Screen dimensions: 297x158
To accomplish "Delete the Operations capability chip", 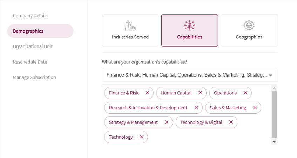I will pos(245,93).
